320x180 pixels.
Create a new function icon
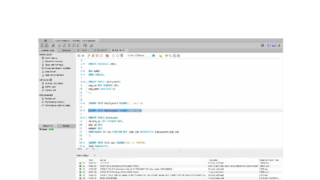[78, 45]
